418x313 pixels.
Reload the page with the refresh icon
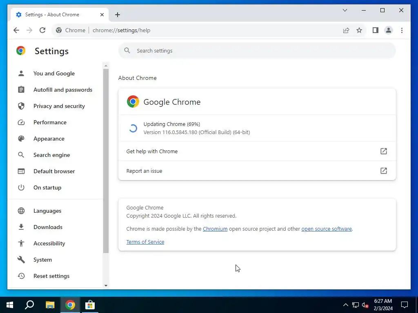(42, 30)
